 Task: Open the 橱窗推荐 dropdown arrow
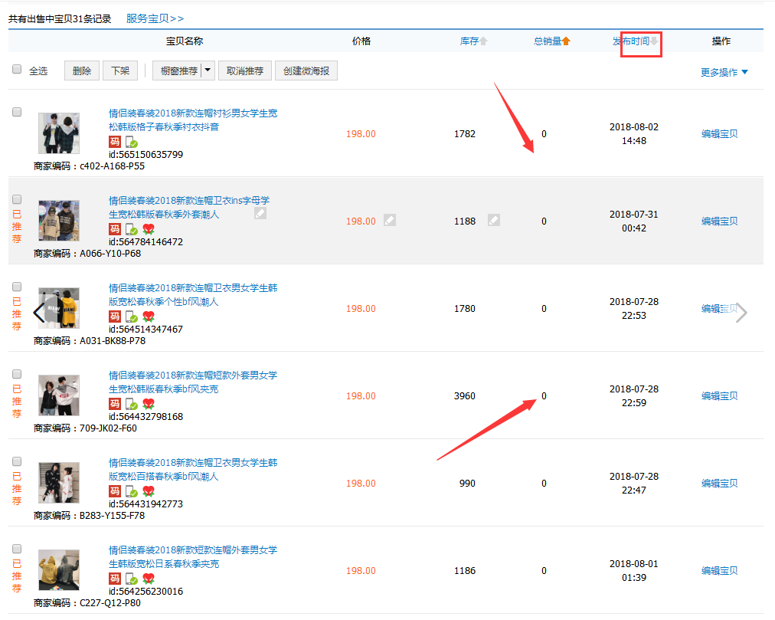point(207,71)
